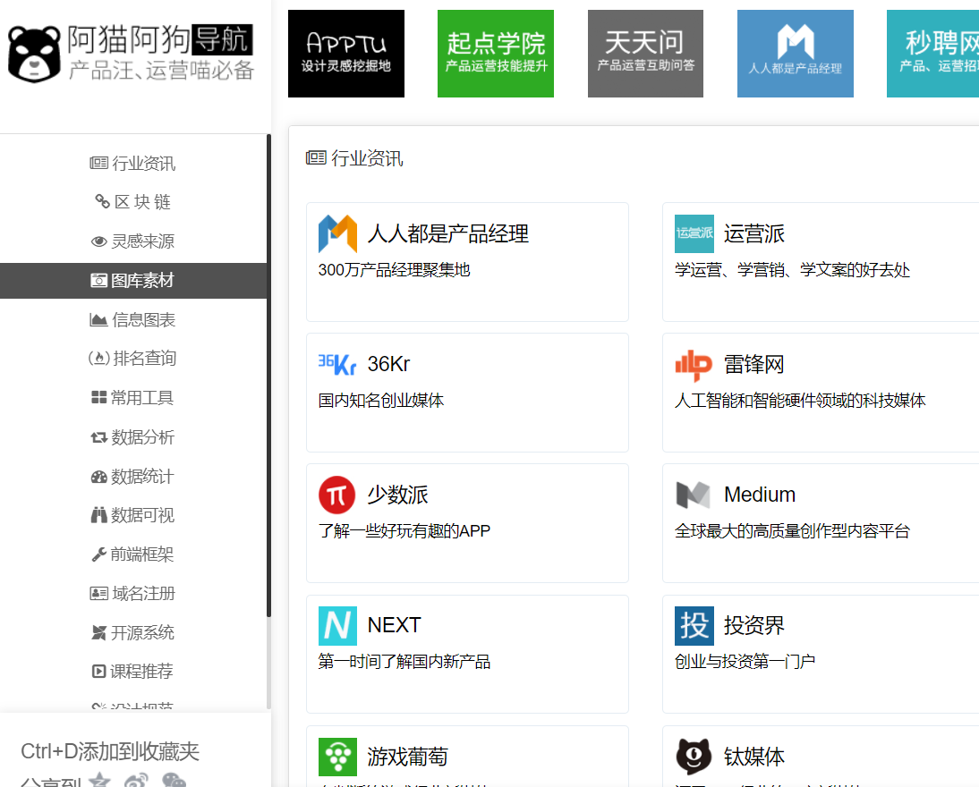979x787 pixels.
Task: Click the play icon beside 课程推荐
Action: (98, 671)
